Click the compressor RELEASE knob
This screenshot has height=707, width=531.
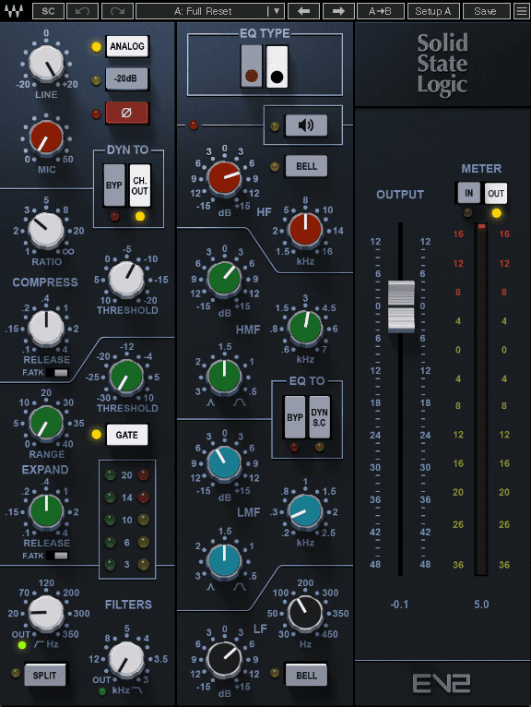coord(46,329)
